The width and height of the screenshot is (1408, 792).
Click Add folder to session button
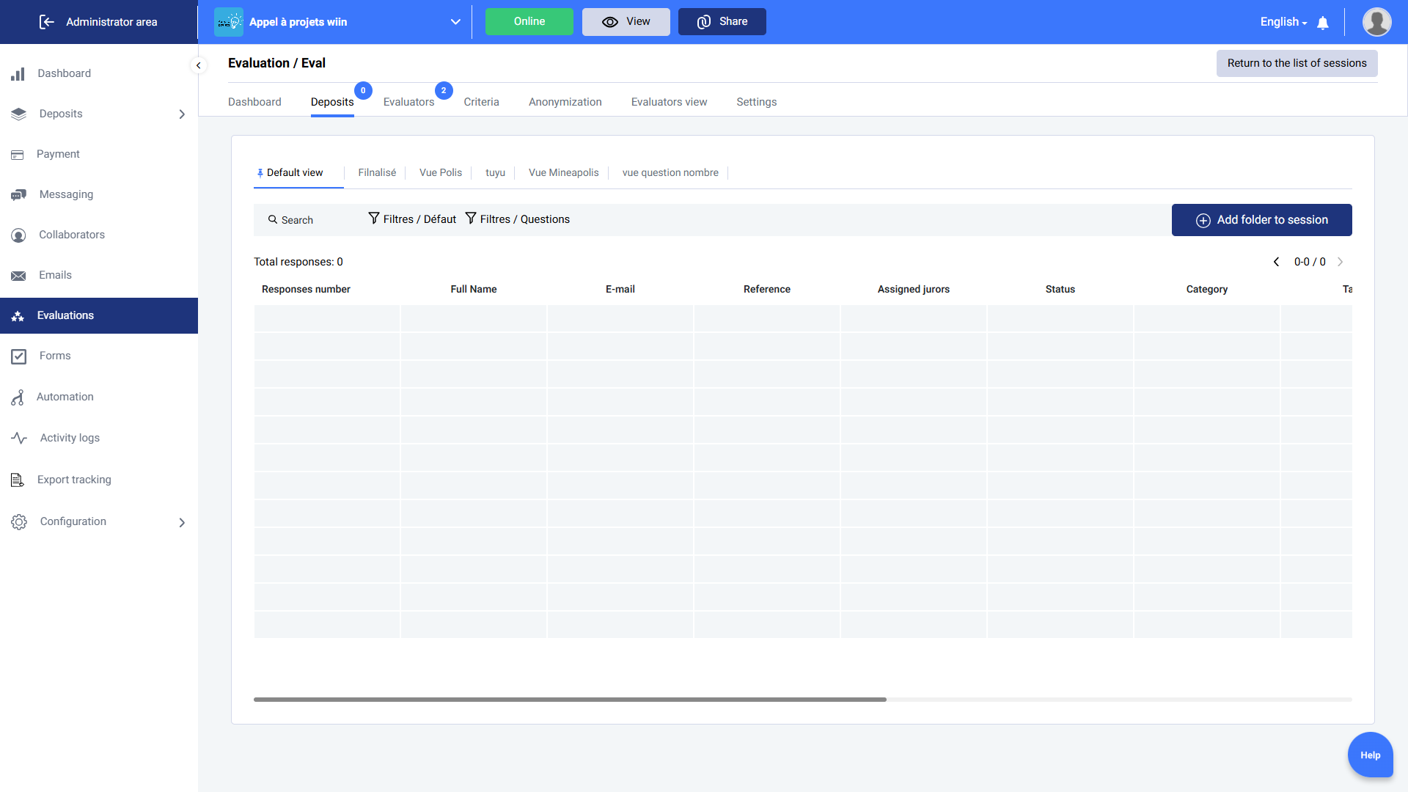(x=1261, y=220)
